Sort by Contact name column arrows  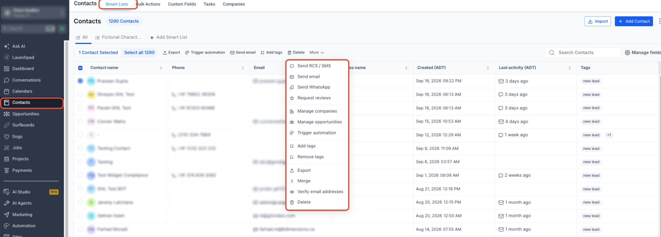[x=161, y=68]
